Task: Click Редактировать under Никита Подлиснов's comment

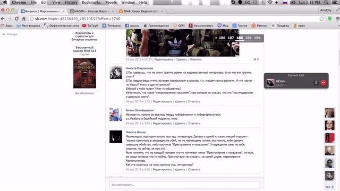Action: (x=162, y=101)
